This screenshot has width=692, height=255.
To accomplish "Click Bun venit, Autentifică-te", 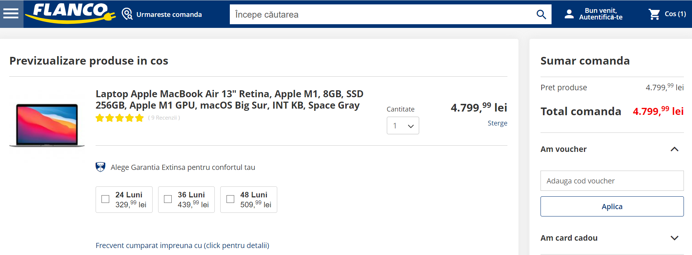I will click(600, 14).
